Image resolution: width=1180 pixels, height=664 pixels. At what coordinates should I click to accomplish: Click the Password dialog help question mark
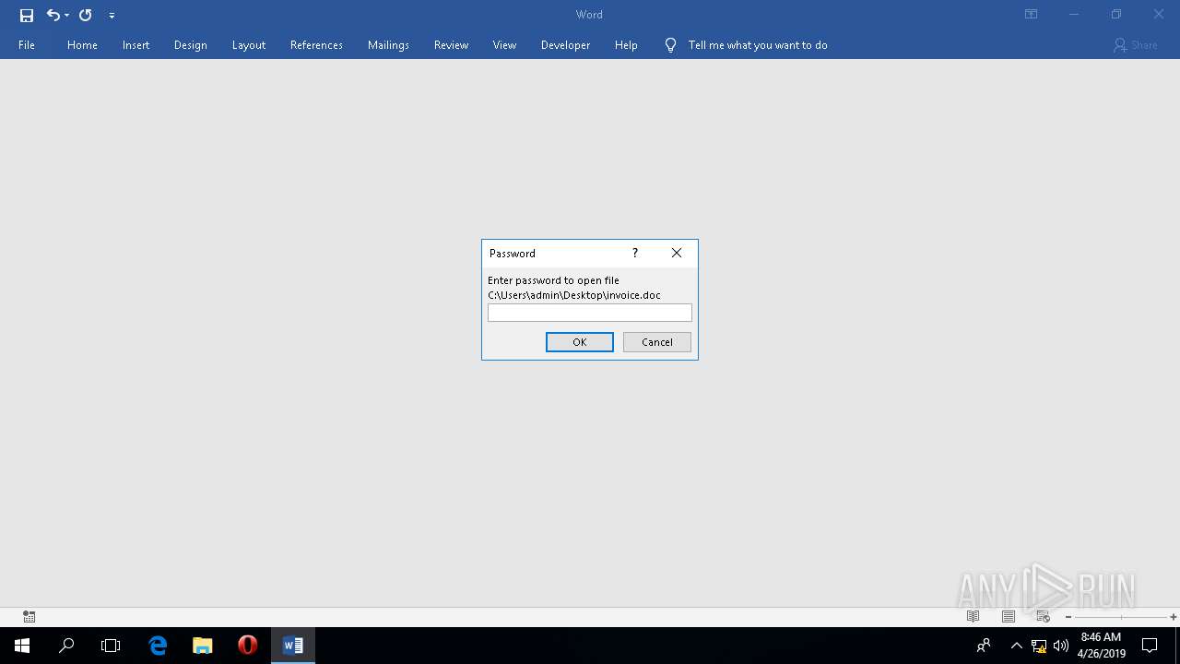(x=634, y=253)
